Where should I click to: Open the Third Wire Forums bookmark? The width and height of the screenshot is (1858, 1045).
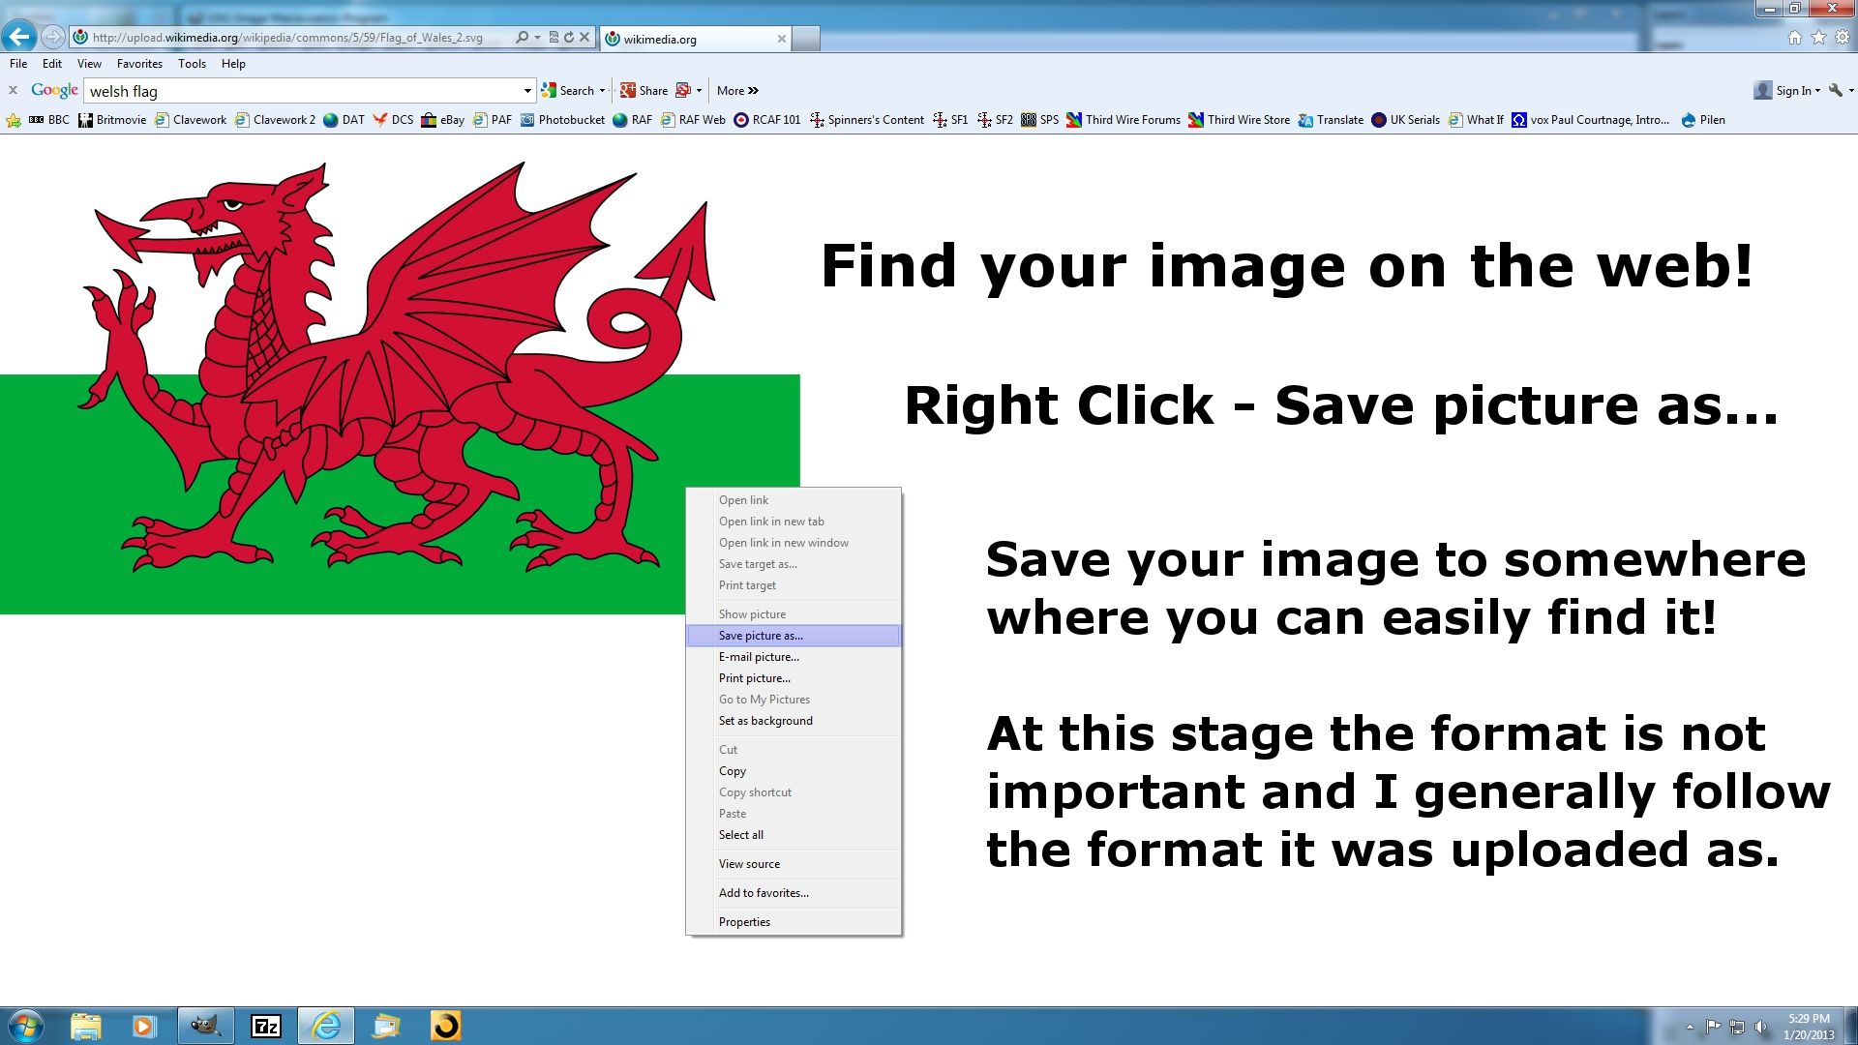tap(1124, 120)
